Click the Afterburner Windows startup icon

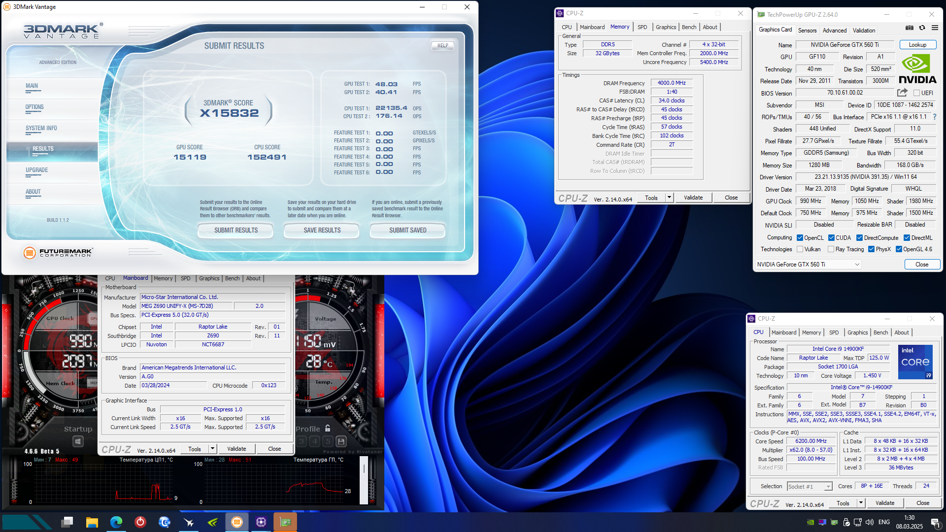[x=78, y=441]
